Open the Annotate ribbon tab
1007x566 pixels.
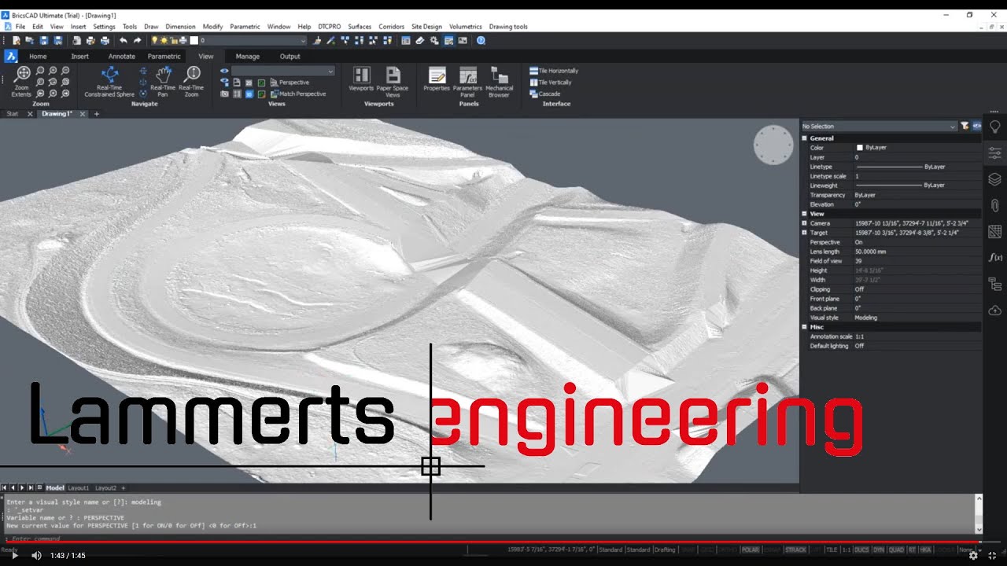tap(122, 56)
